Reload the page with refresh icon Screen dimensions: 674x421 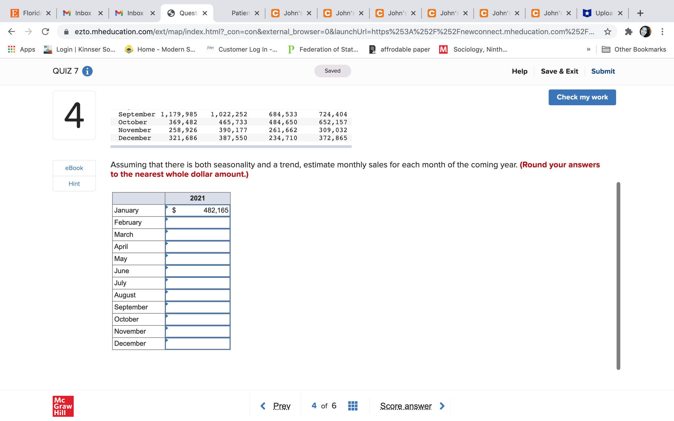[x=45, y=32]
